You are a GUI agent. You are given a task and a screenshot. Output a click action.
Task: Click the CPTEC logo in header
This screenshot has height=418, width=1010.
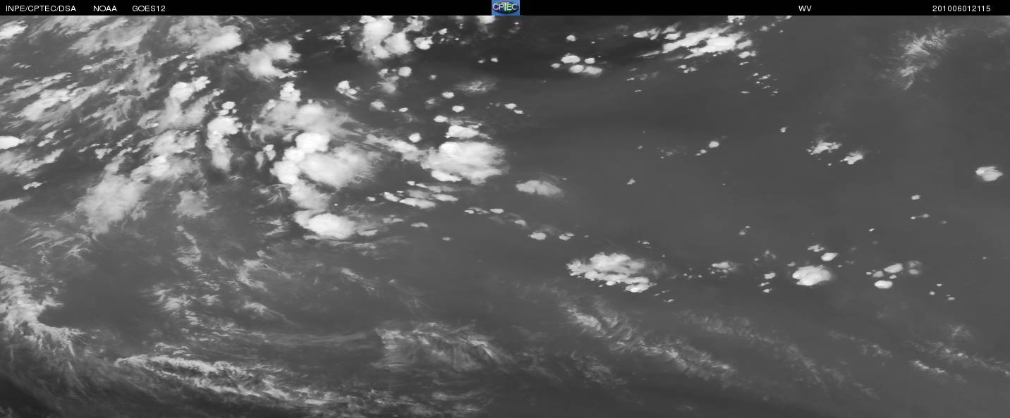(x=505, y=8)
